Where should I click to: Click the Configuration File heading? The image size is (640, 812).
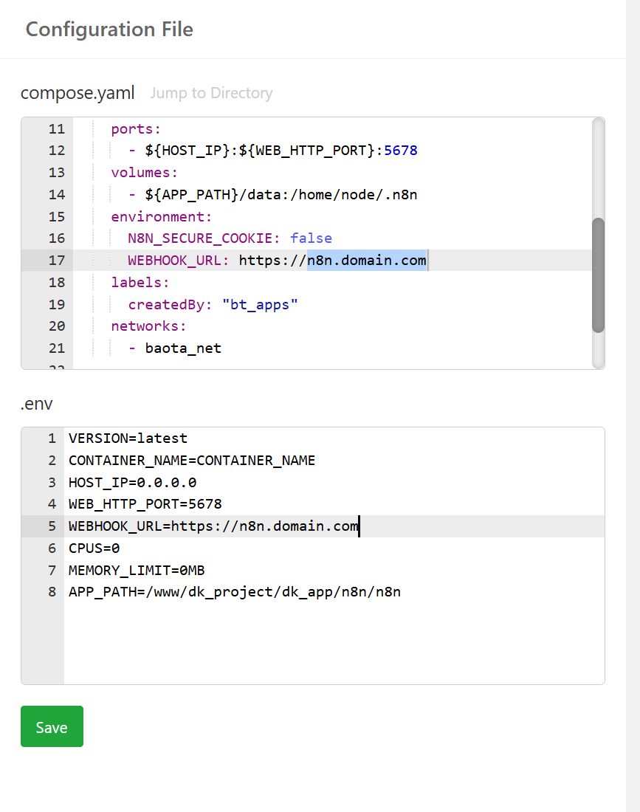pyautogui.click(x=109, y=30)
